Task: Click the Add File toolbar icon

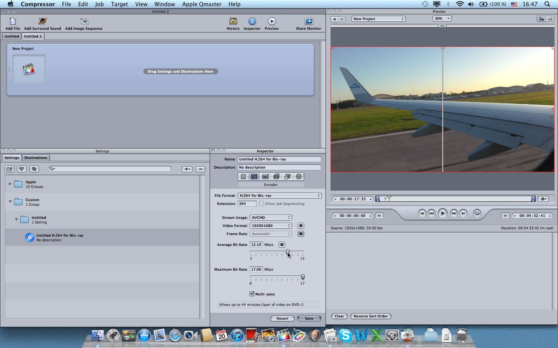Action: point(12,22)
